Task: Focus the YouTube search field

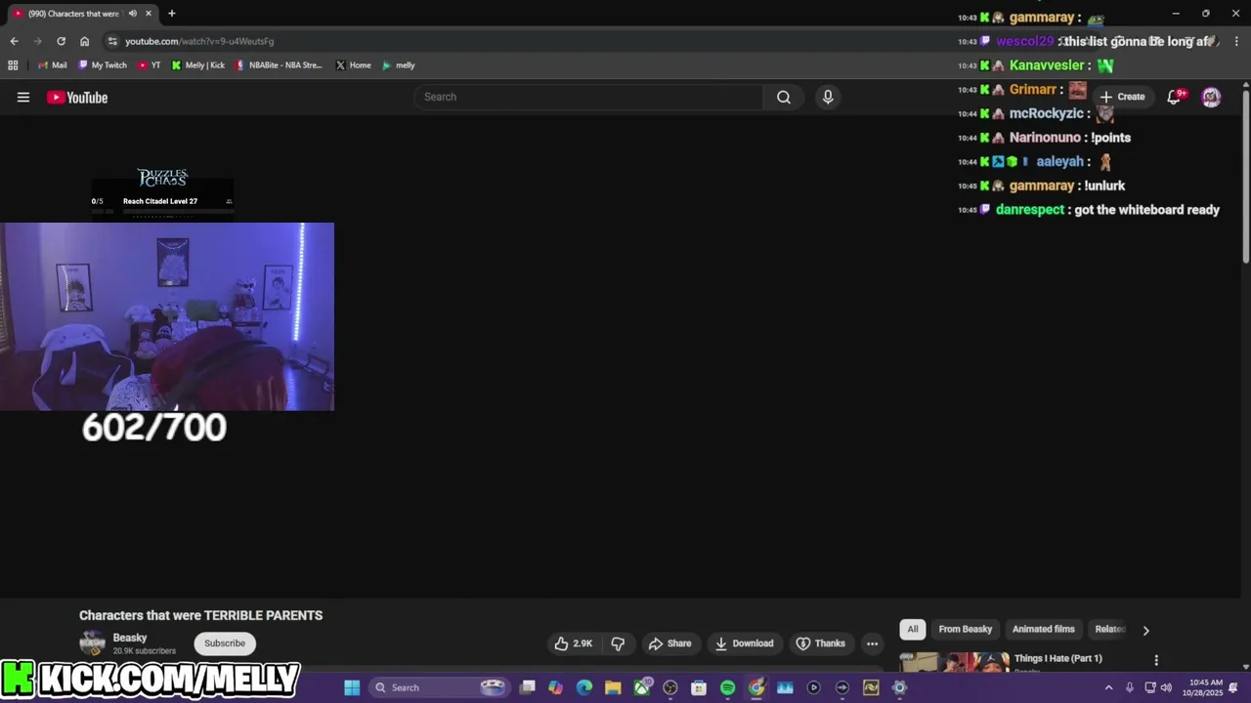Action: [589, 97]
